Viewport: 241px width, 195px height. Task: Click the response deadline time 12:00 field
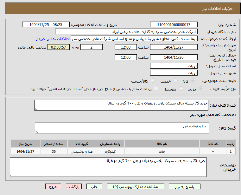(x=126, y=47)
